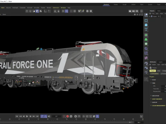Open the Object Manager hamburger menu
The height and width of the screenshot is (124, 166).
(150, 13)
